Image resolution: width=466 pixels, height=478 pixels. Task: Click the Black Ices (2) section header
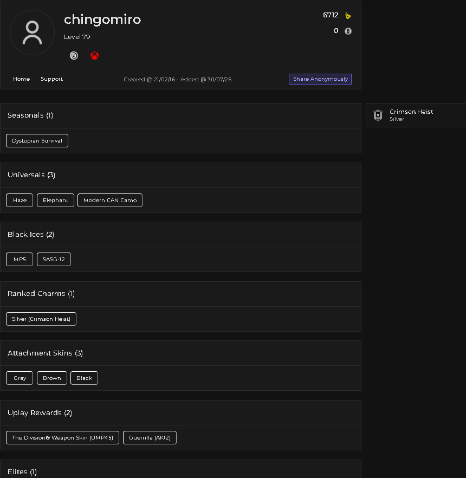point(181,235)
